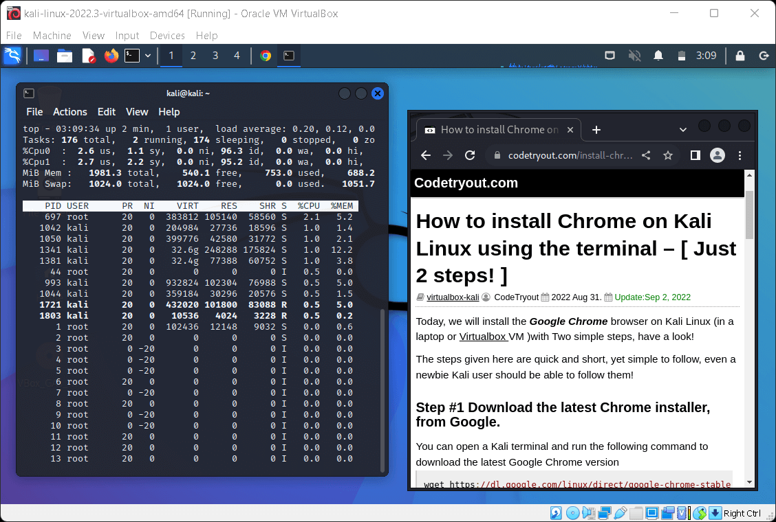This screenshot has height=522, width=776.
Task: Click the 3:09 panel clock
Action: (707, 56)
